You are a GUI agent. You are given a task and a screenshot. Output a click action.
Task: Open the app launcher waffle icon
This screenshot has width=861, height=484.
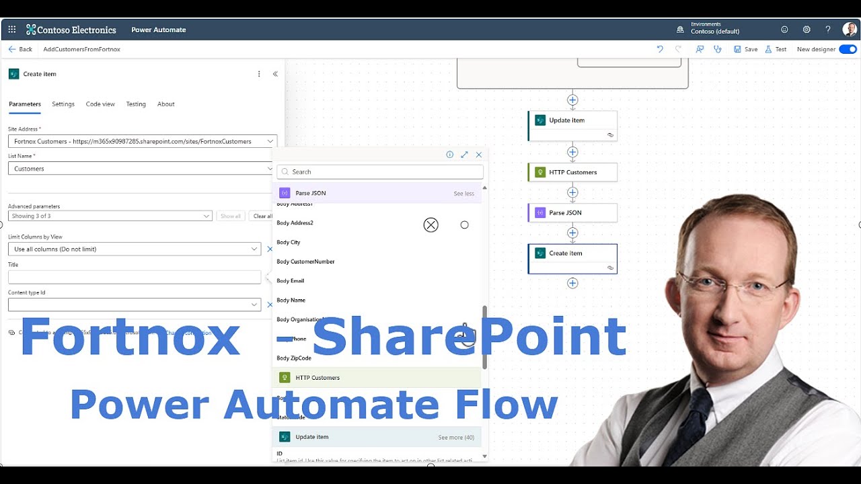[12, 30]
